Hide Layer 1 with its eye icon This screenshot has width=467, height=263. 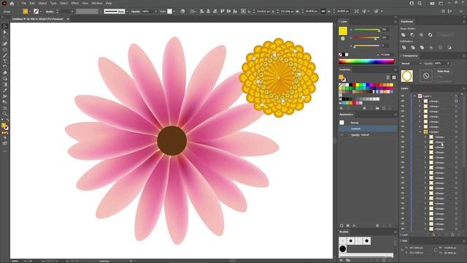403,96
